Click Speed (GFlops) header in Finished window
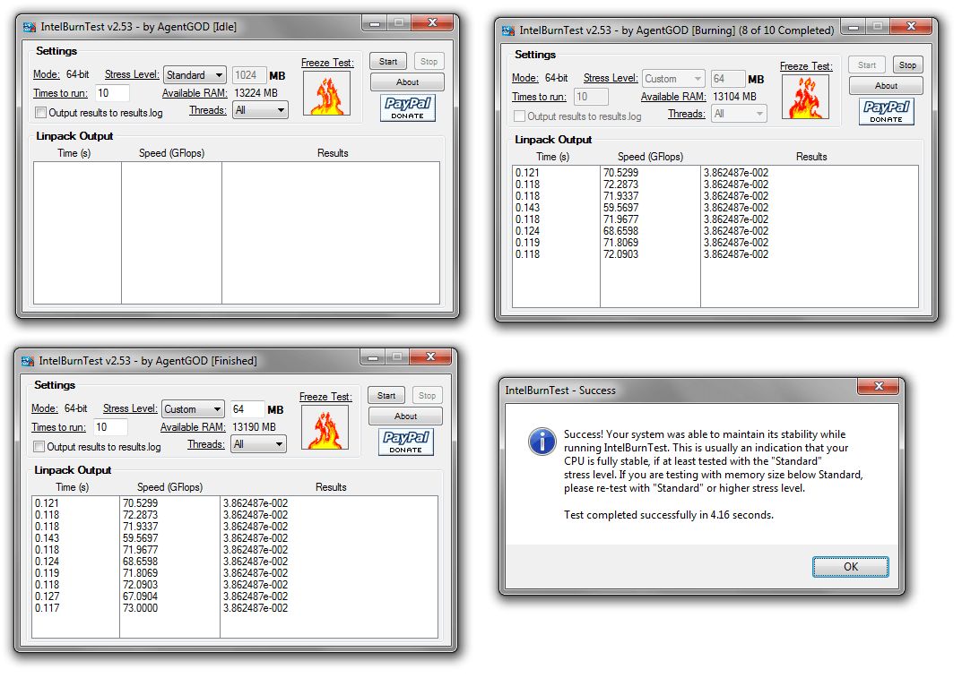Image resolution: width=962 pixels, height=678 pixels. point(169,487)
